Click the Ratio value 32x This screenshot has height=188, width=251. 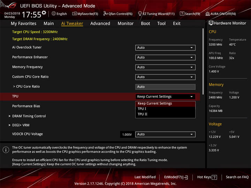[231, 58]
